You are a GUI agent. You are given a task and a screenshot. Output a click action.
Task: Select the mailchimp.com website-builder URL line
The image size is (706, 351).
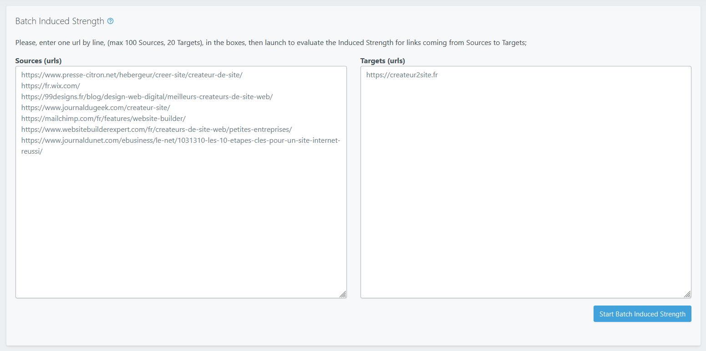pyautogui.click(x=103, y=119)
